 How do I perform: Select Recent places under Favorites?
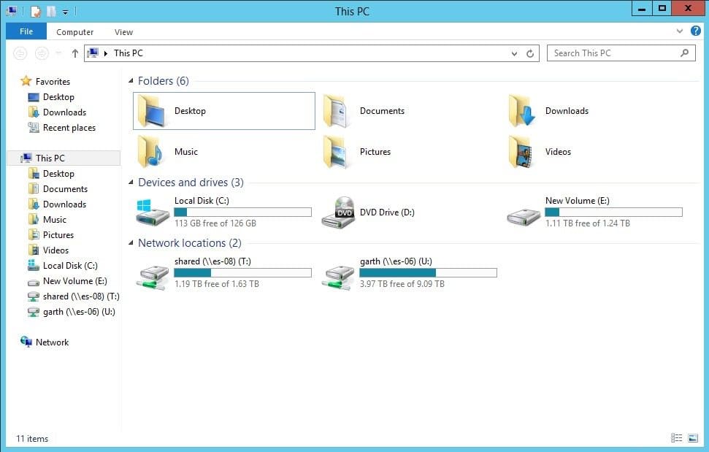click(69, 128)
